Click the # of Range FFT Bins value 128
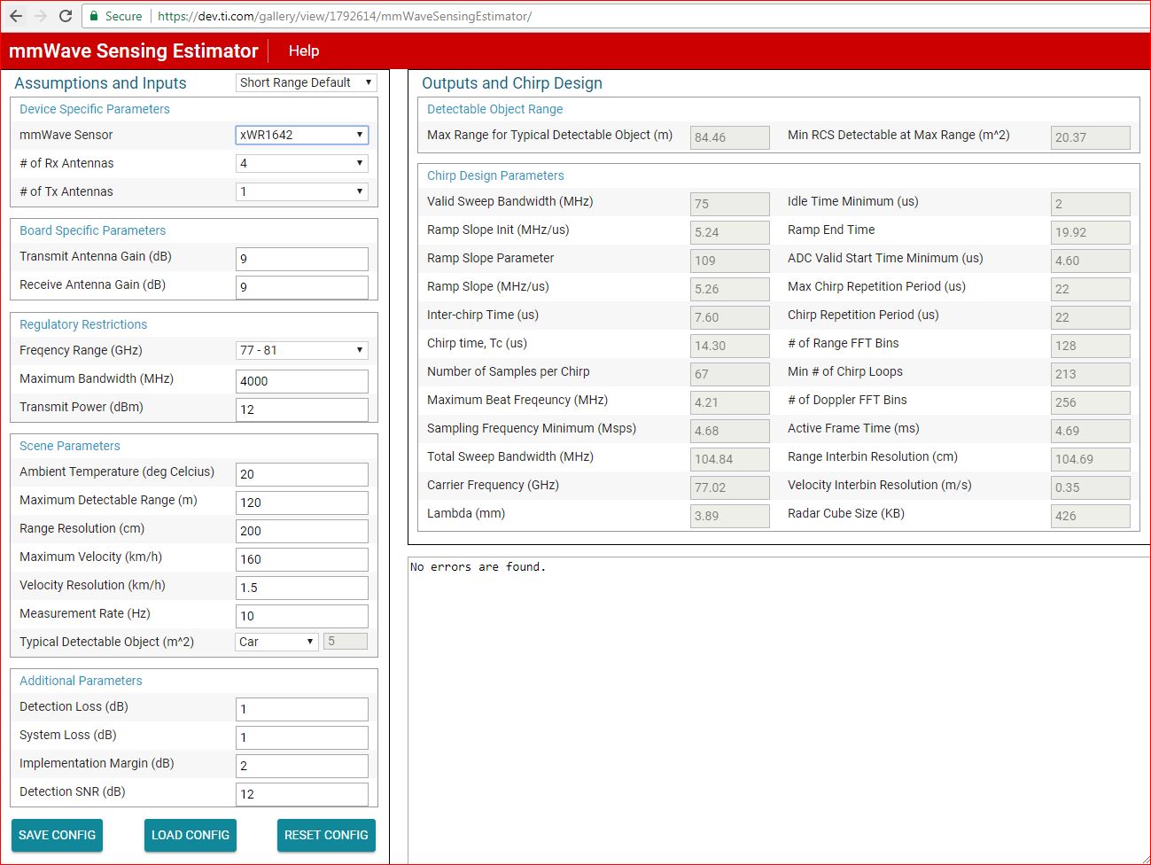 coord(1091,346)
